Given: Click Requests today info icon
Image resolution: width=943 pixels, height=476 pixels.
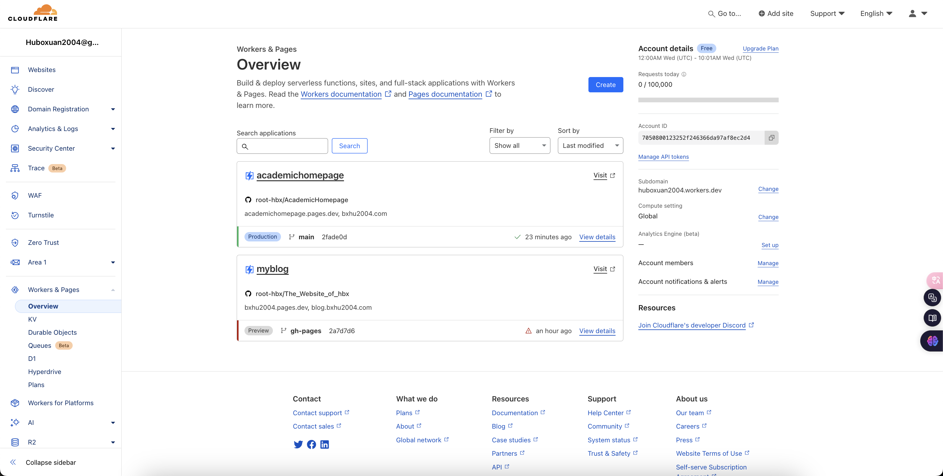Looking at the screenshot, I should pos(684,74).
